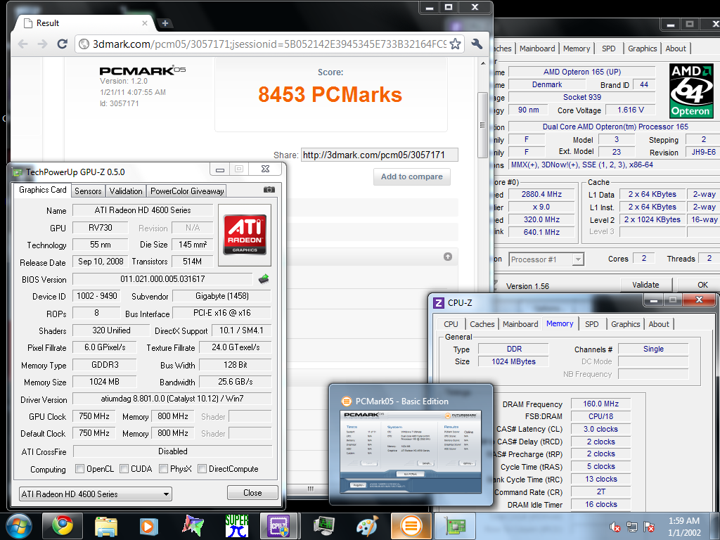
Task: Open the Memory tab in rear CPU-Z window
Action: [577, 49]
